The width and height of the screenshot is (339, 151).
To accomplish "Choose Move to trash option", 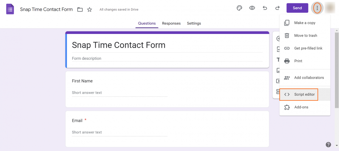I will (x=305, y=36).
